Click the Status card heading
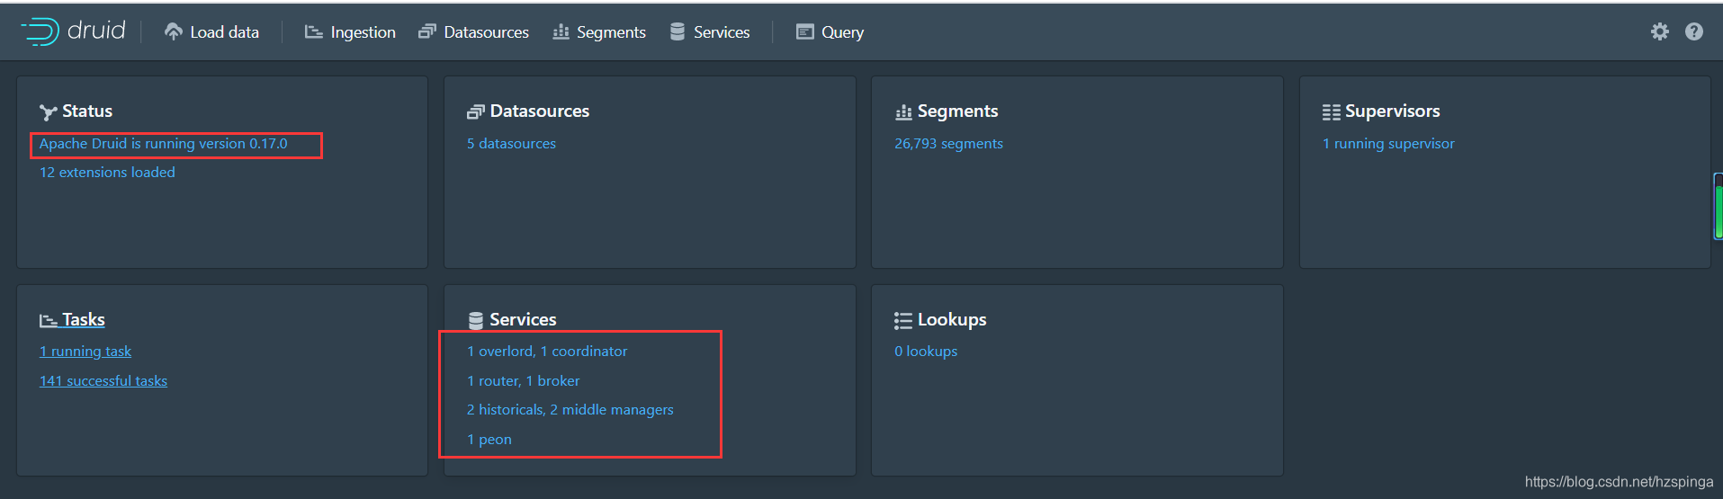Image resolution: width=1723 pixels, height=499 pixels. point(87,111)
